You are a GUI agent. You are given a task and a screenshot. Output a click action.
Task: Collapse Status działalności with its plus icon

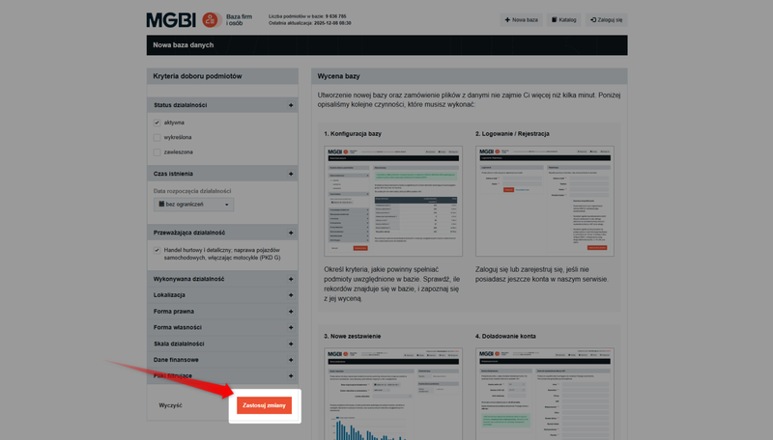tap(290, 105)
